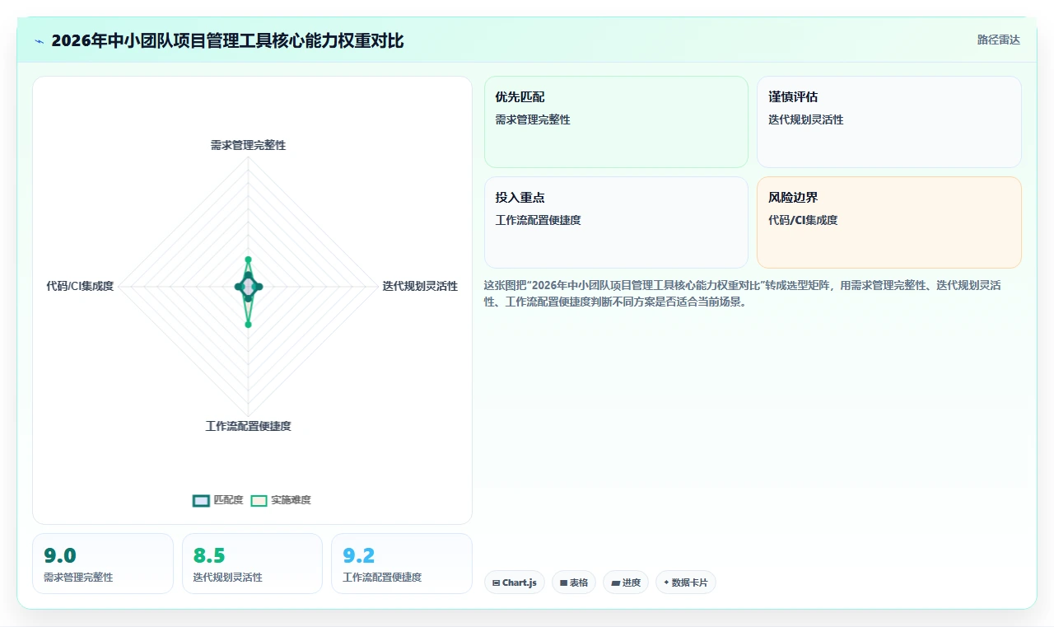Click the 需求管理完整性 radar axis label
1054x627 pixels.
[248, 145]
